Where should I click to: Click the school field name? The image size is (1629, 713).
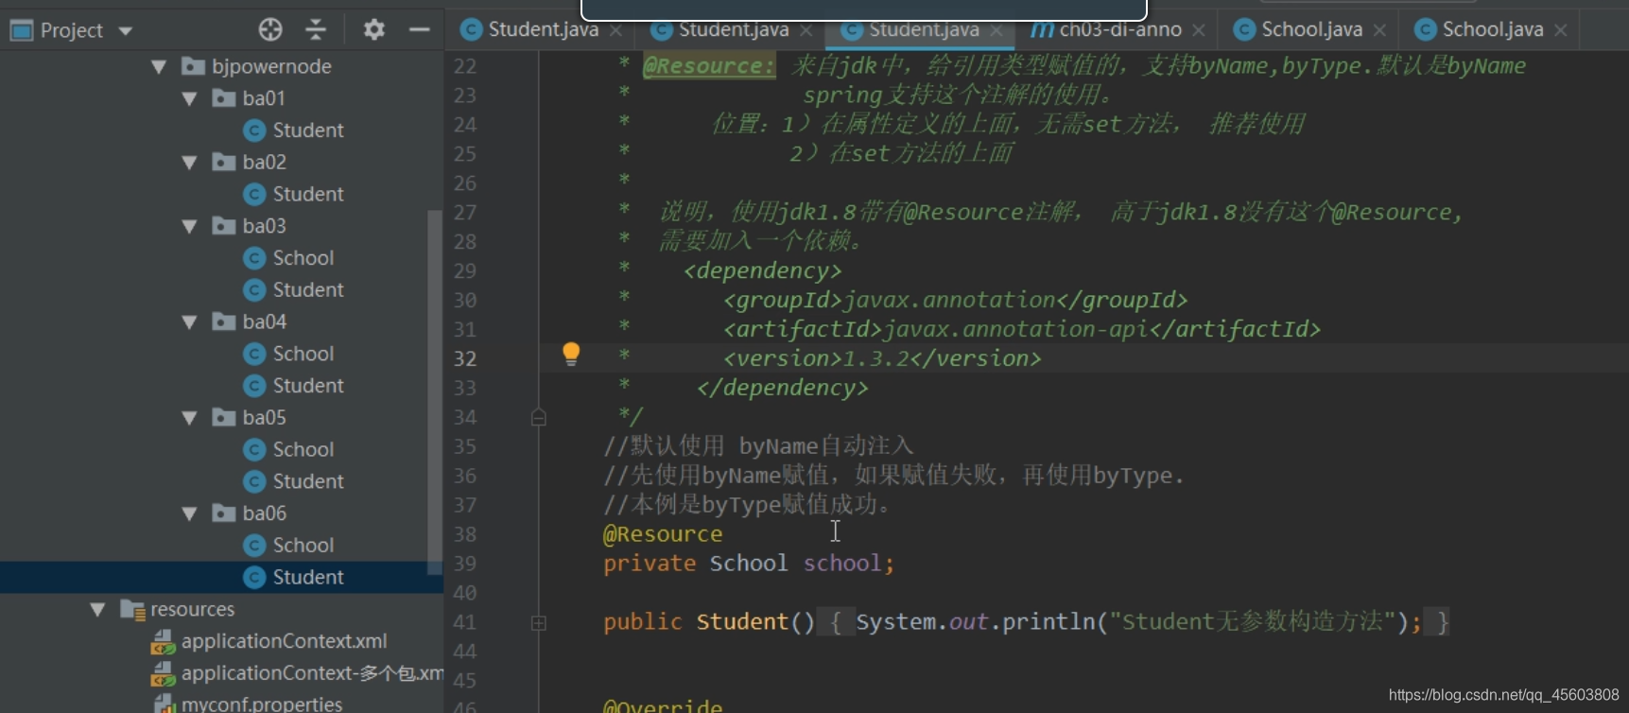point(842,564)
